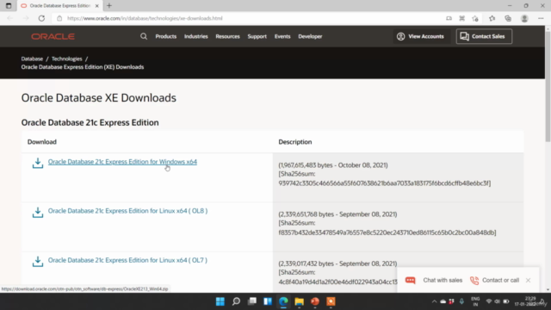Image resolution: width=551 pixels, height=310 pixels.
Task: Open browser Collections icon
Action: coord(508,18)
